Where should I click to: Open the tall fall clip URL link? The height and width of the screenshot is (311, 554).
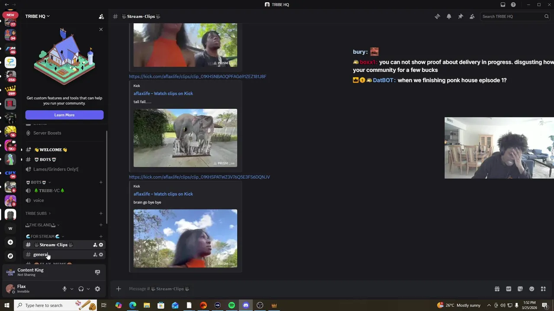[197, 76]
